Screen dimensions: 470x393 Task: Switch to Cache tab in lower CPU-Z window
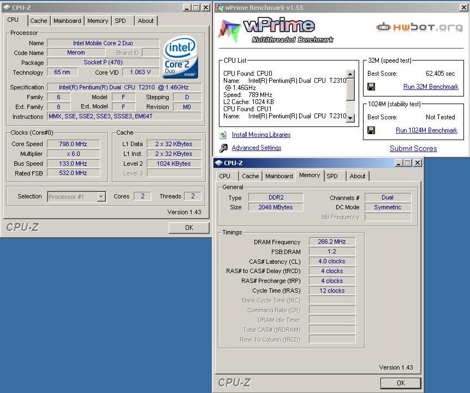251,176
